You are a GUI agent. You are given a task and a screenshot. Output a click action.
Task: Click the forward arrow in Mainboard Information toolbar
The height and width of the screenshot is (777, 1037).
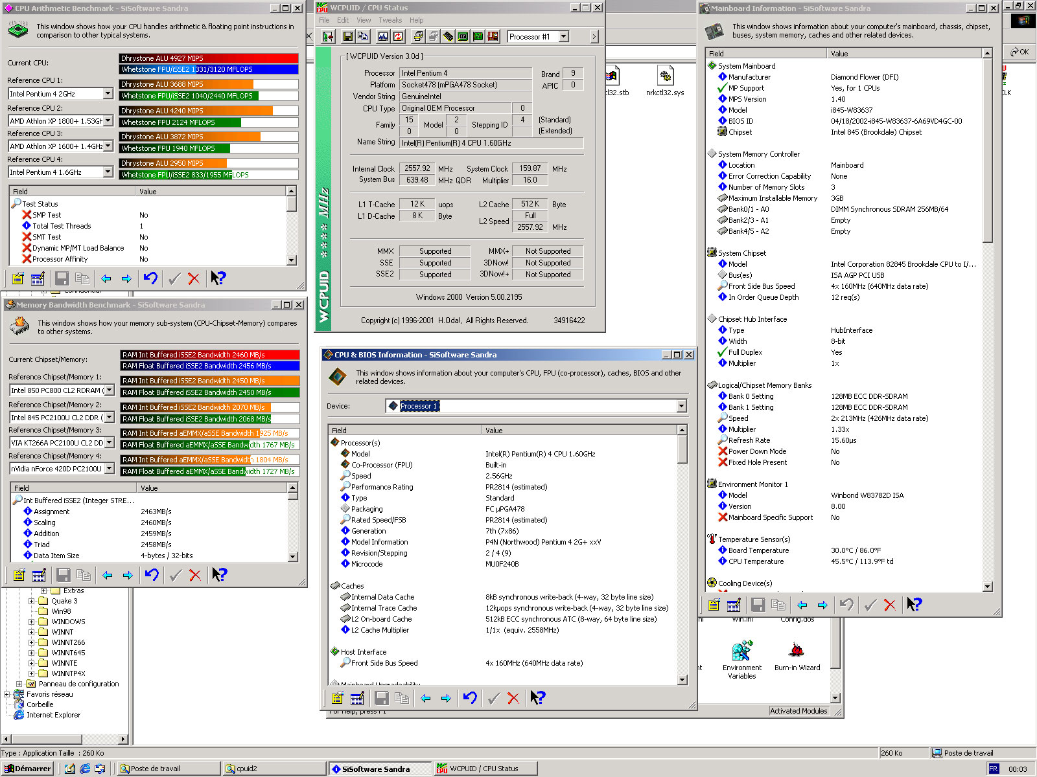pos(822,605)
